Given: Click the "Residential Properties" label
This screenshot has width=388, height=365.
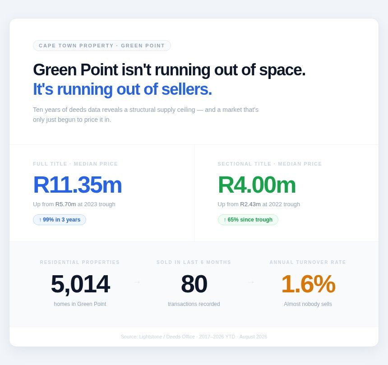Looking at the screenshot, I should tap(80, 262).
